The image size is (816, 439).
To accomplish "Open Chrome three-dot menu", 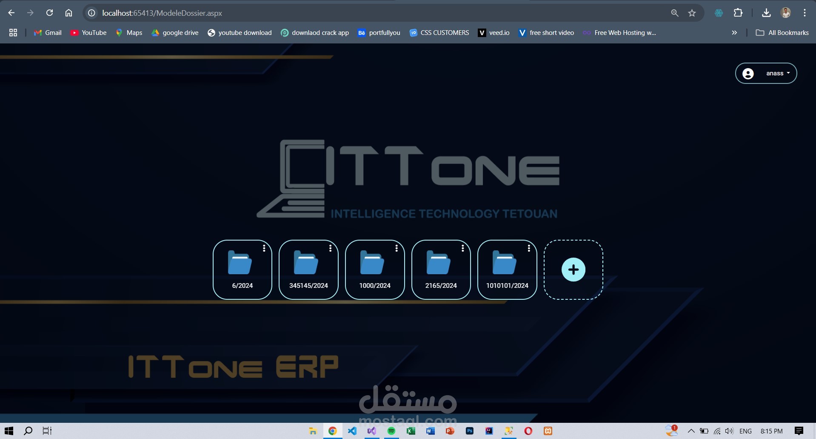I will 805,13.
